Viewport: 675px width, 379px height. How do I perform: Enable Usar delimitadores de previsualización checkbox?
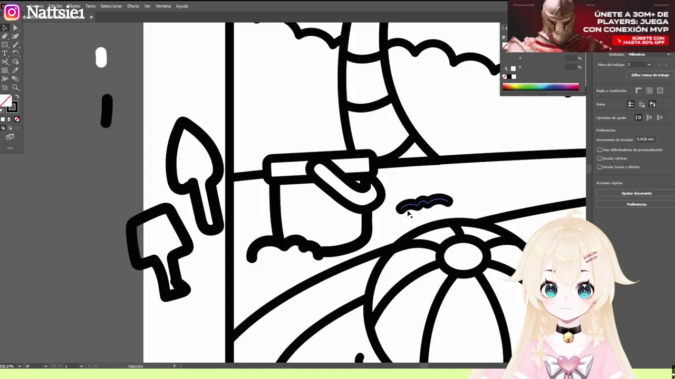(600, 150)
